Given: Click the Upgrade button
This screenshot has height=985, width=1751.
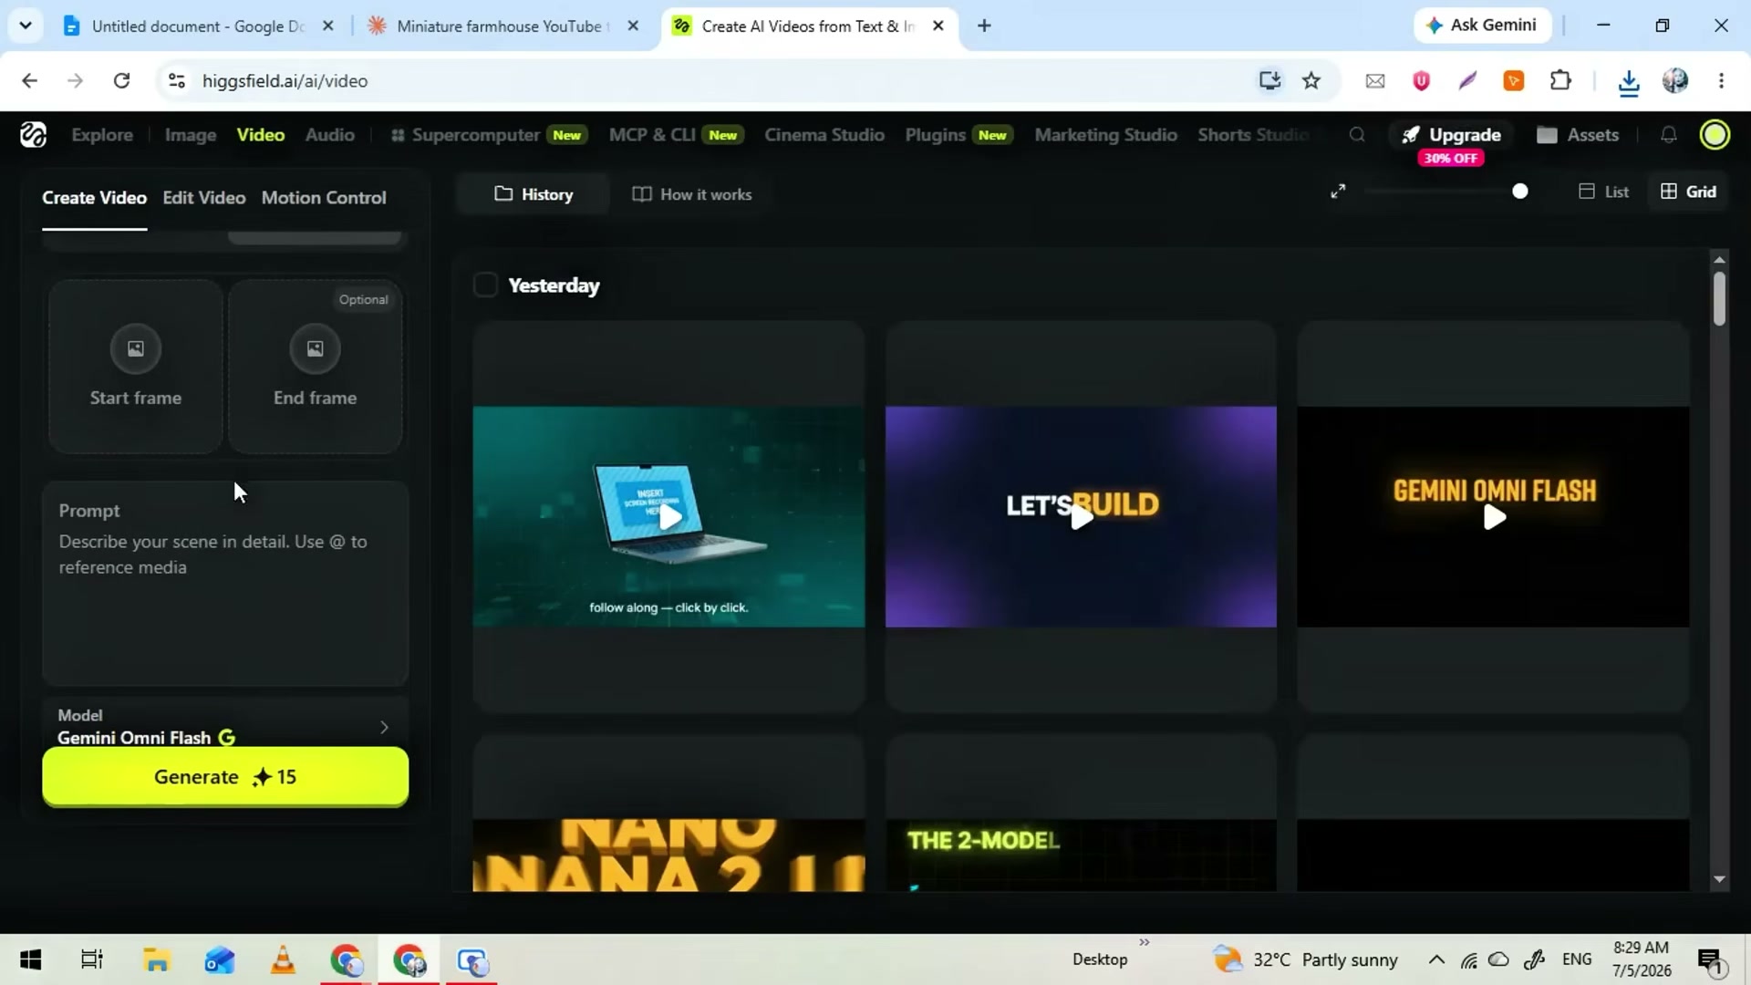Looking at the screenshot, I should 1452,135.
